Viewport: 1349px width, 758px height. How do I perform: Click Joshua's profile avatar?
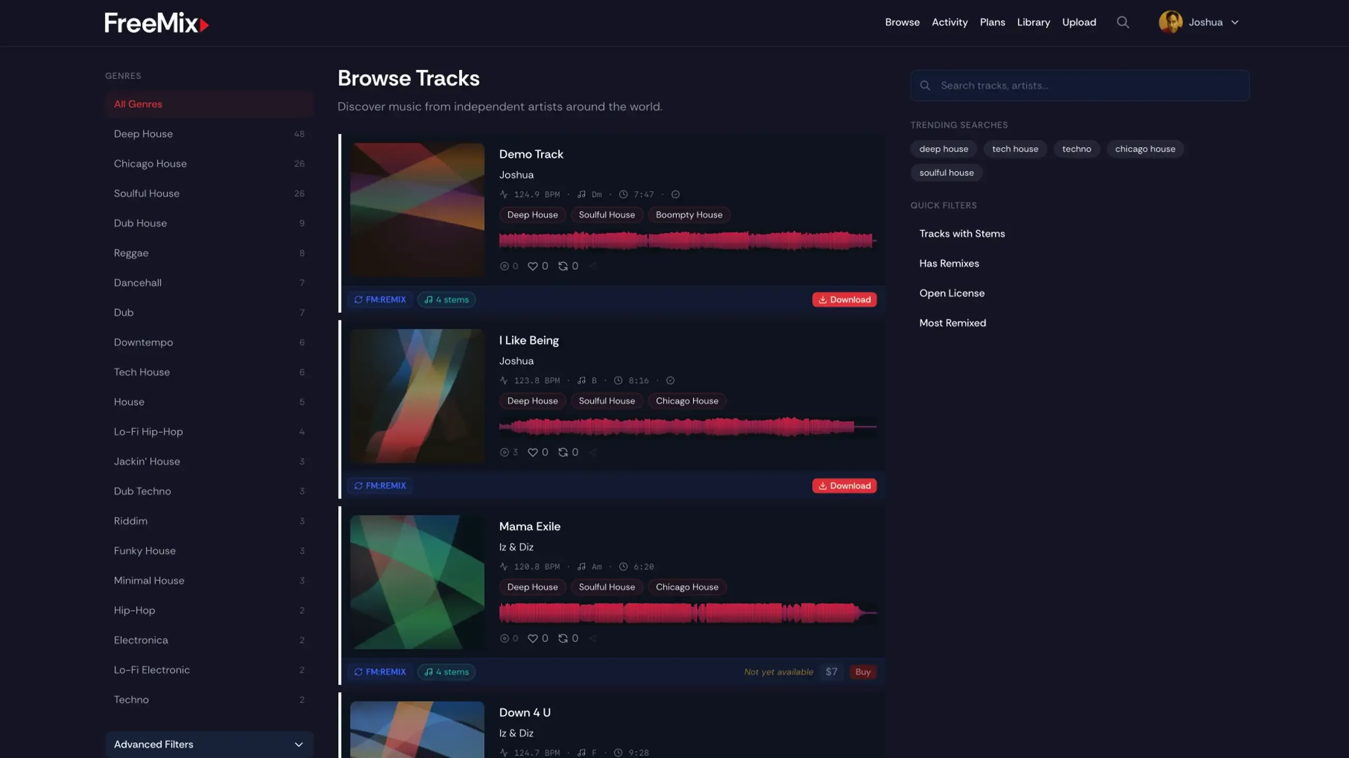(x=1170, y=22)
